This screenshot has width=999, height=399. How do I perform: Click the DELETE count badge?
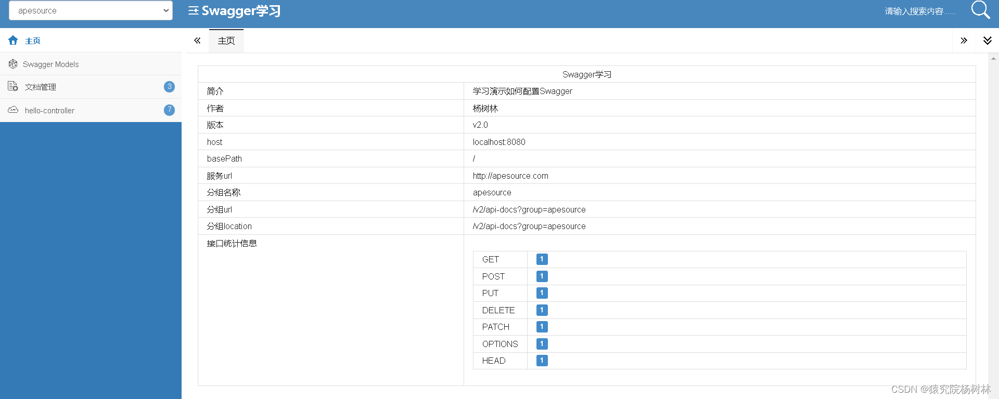542,310
